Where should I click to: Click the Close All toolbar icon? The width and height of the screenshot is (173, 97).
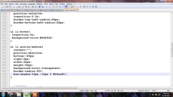16,7
